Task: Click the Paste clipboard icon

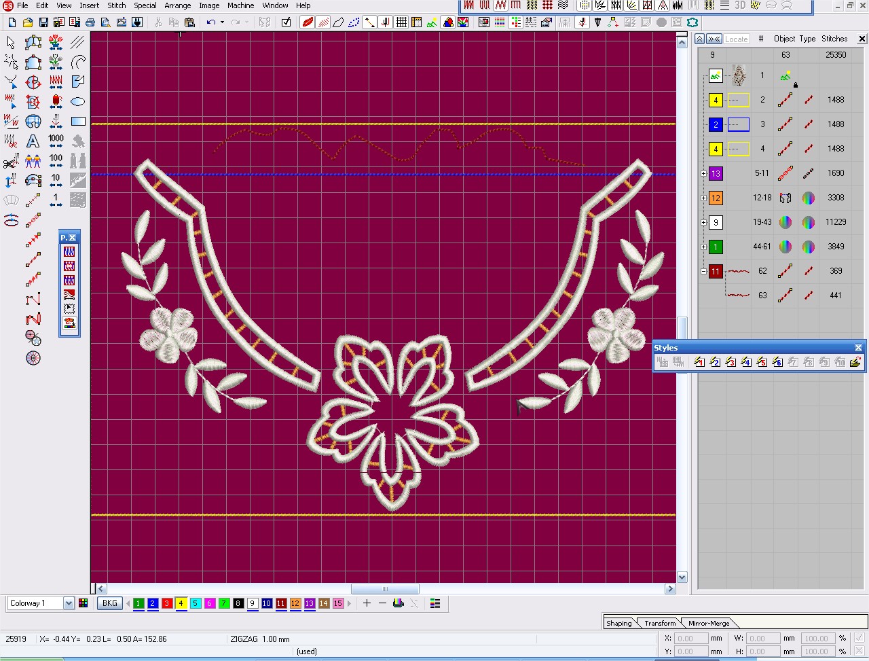Action: click(189, 22)
